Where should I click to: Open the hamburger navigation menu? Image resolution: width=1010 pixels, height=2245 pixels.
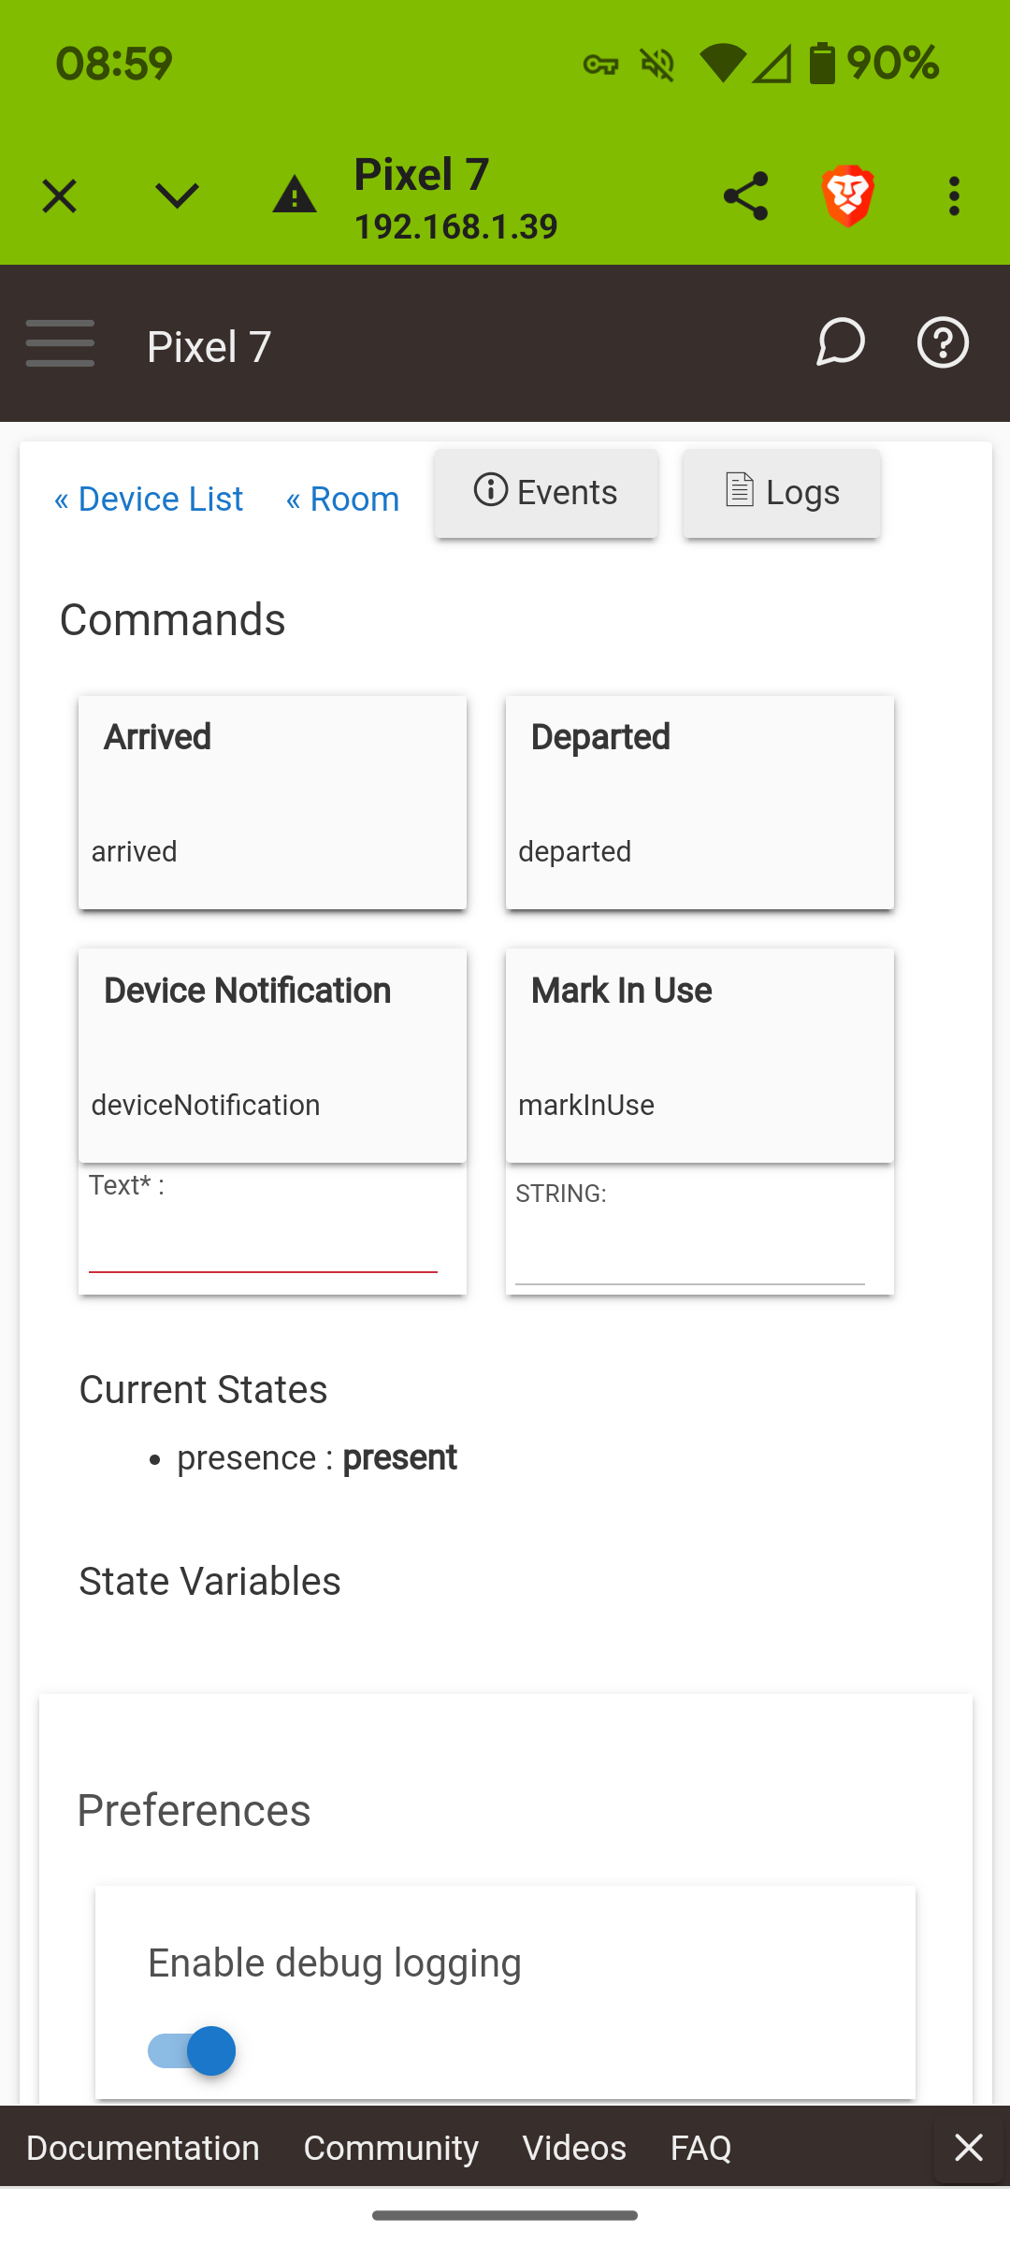[x=60, y=343]
